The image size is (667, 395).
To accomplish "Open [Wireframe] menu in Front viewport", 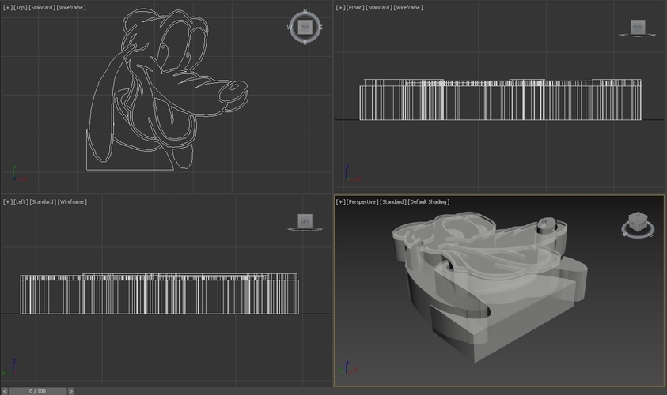I will tap(408, 8).
